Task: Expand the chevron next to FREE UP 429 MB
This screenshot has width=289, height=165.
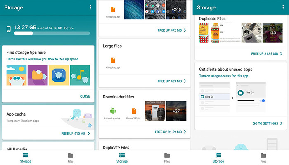Action: pyautogui.click(x=185, y=81)
